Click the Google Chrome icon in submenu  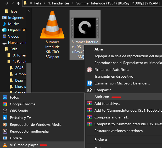pyautogui.click(x=5, y=104)
